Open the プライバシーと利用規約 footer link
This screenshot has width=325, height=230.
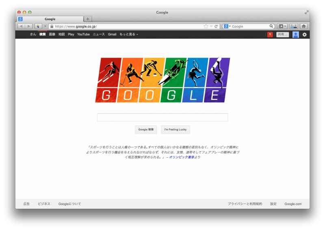point(245,204)
